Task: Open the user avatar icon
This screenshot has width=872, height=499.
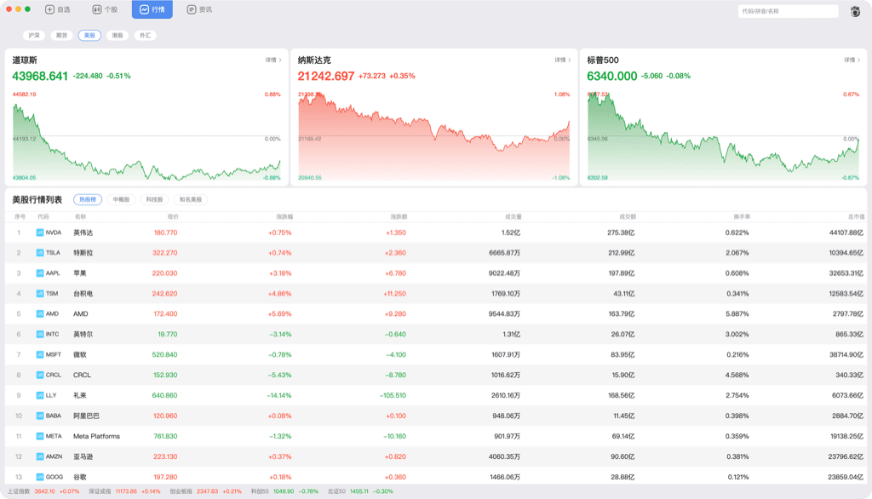Action: point(855,11)
